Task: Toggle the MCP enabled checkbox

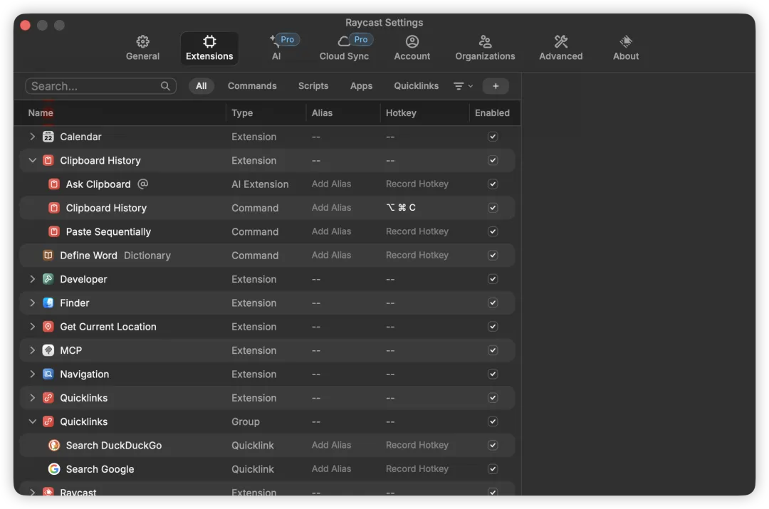Action: (493, 350)
